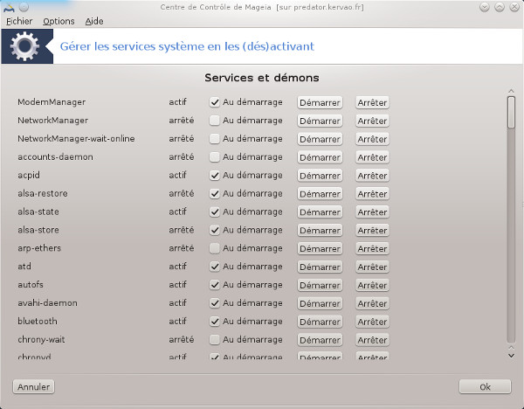Click the Ok button

pos(485,386)
